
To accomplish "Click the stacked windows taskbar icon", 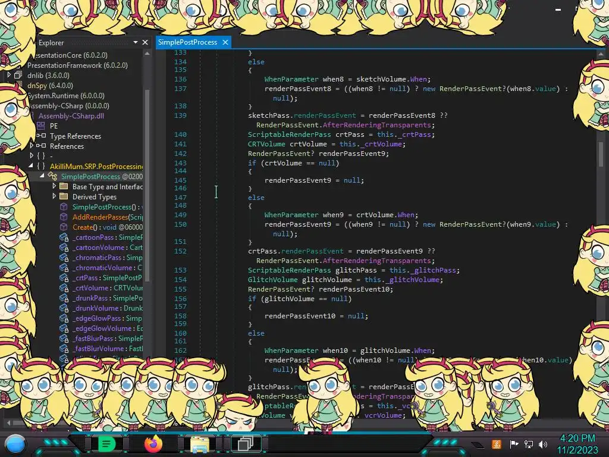I will (x=246, y=444).
